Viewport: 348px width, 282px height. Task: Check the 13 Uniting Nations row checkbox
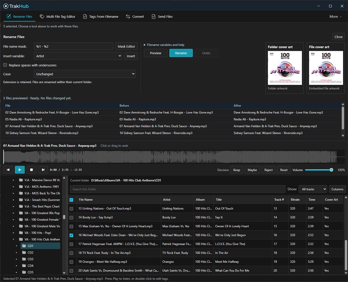click(x=71, y=209)
